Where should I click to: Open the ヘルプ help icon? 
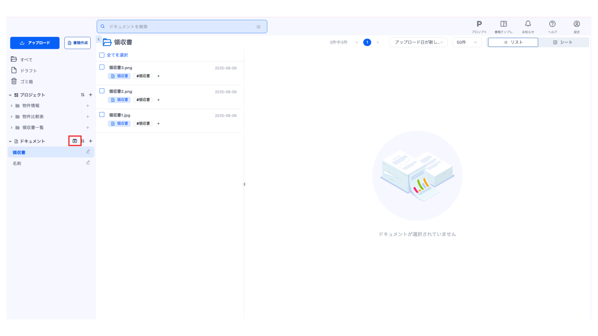point(552,24)
